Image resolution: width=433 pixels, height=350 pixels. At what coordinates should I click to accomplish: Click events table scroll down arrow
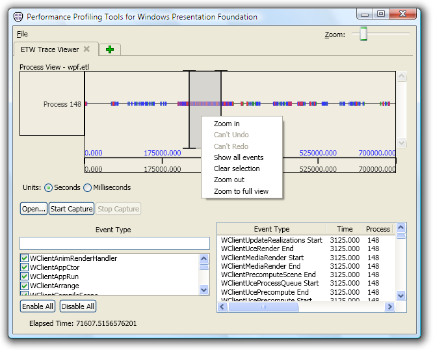pyautogui.click(x=400, y=295)
